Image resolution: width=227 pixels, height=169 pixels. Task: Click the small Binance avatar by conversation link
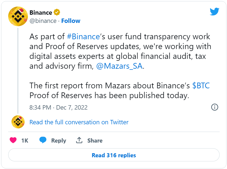[18, 122]
